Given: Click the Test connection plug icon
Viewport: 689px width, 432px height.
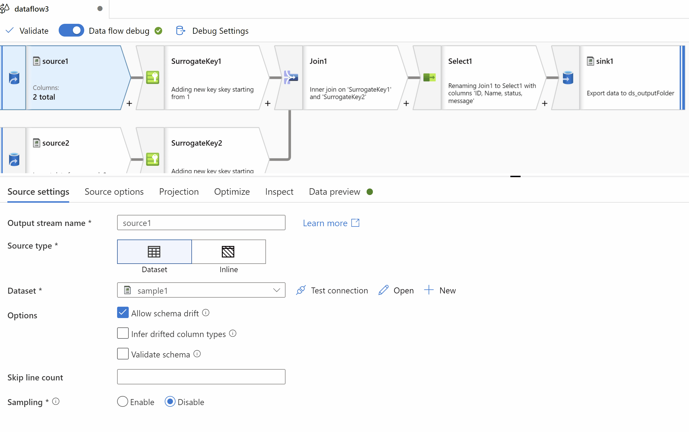Looking at the screenshot, I should (301, 290).
